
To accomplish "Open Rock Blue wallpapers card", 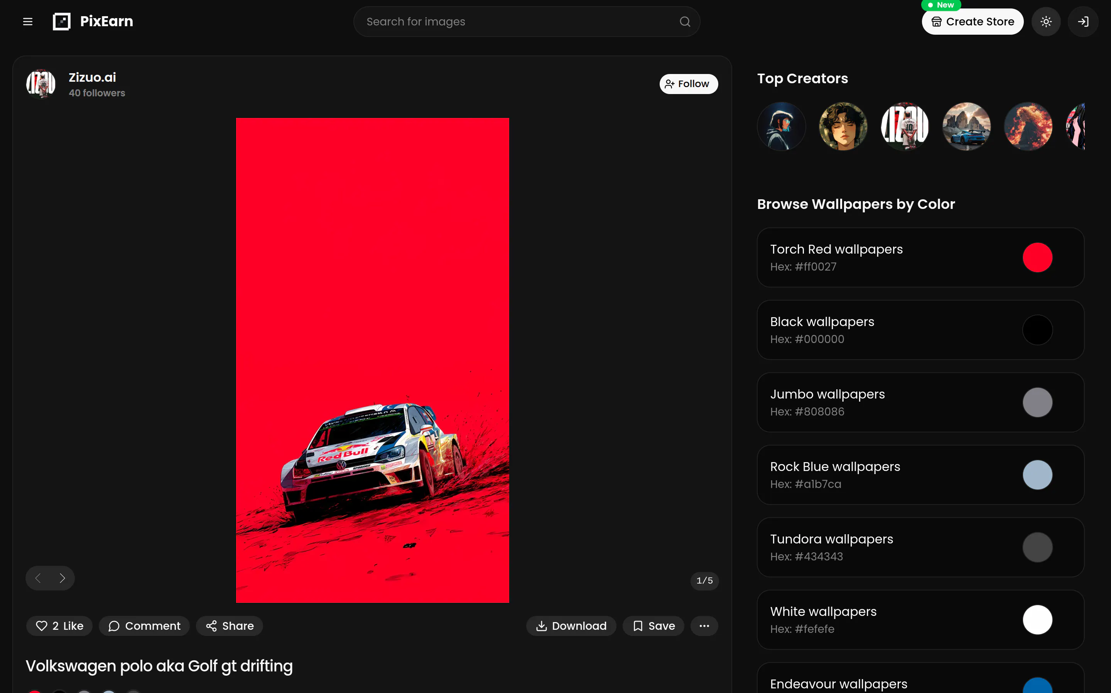I will point(921,475).
